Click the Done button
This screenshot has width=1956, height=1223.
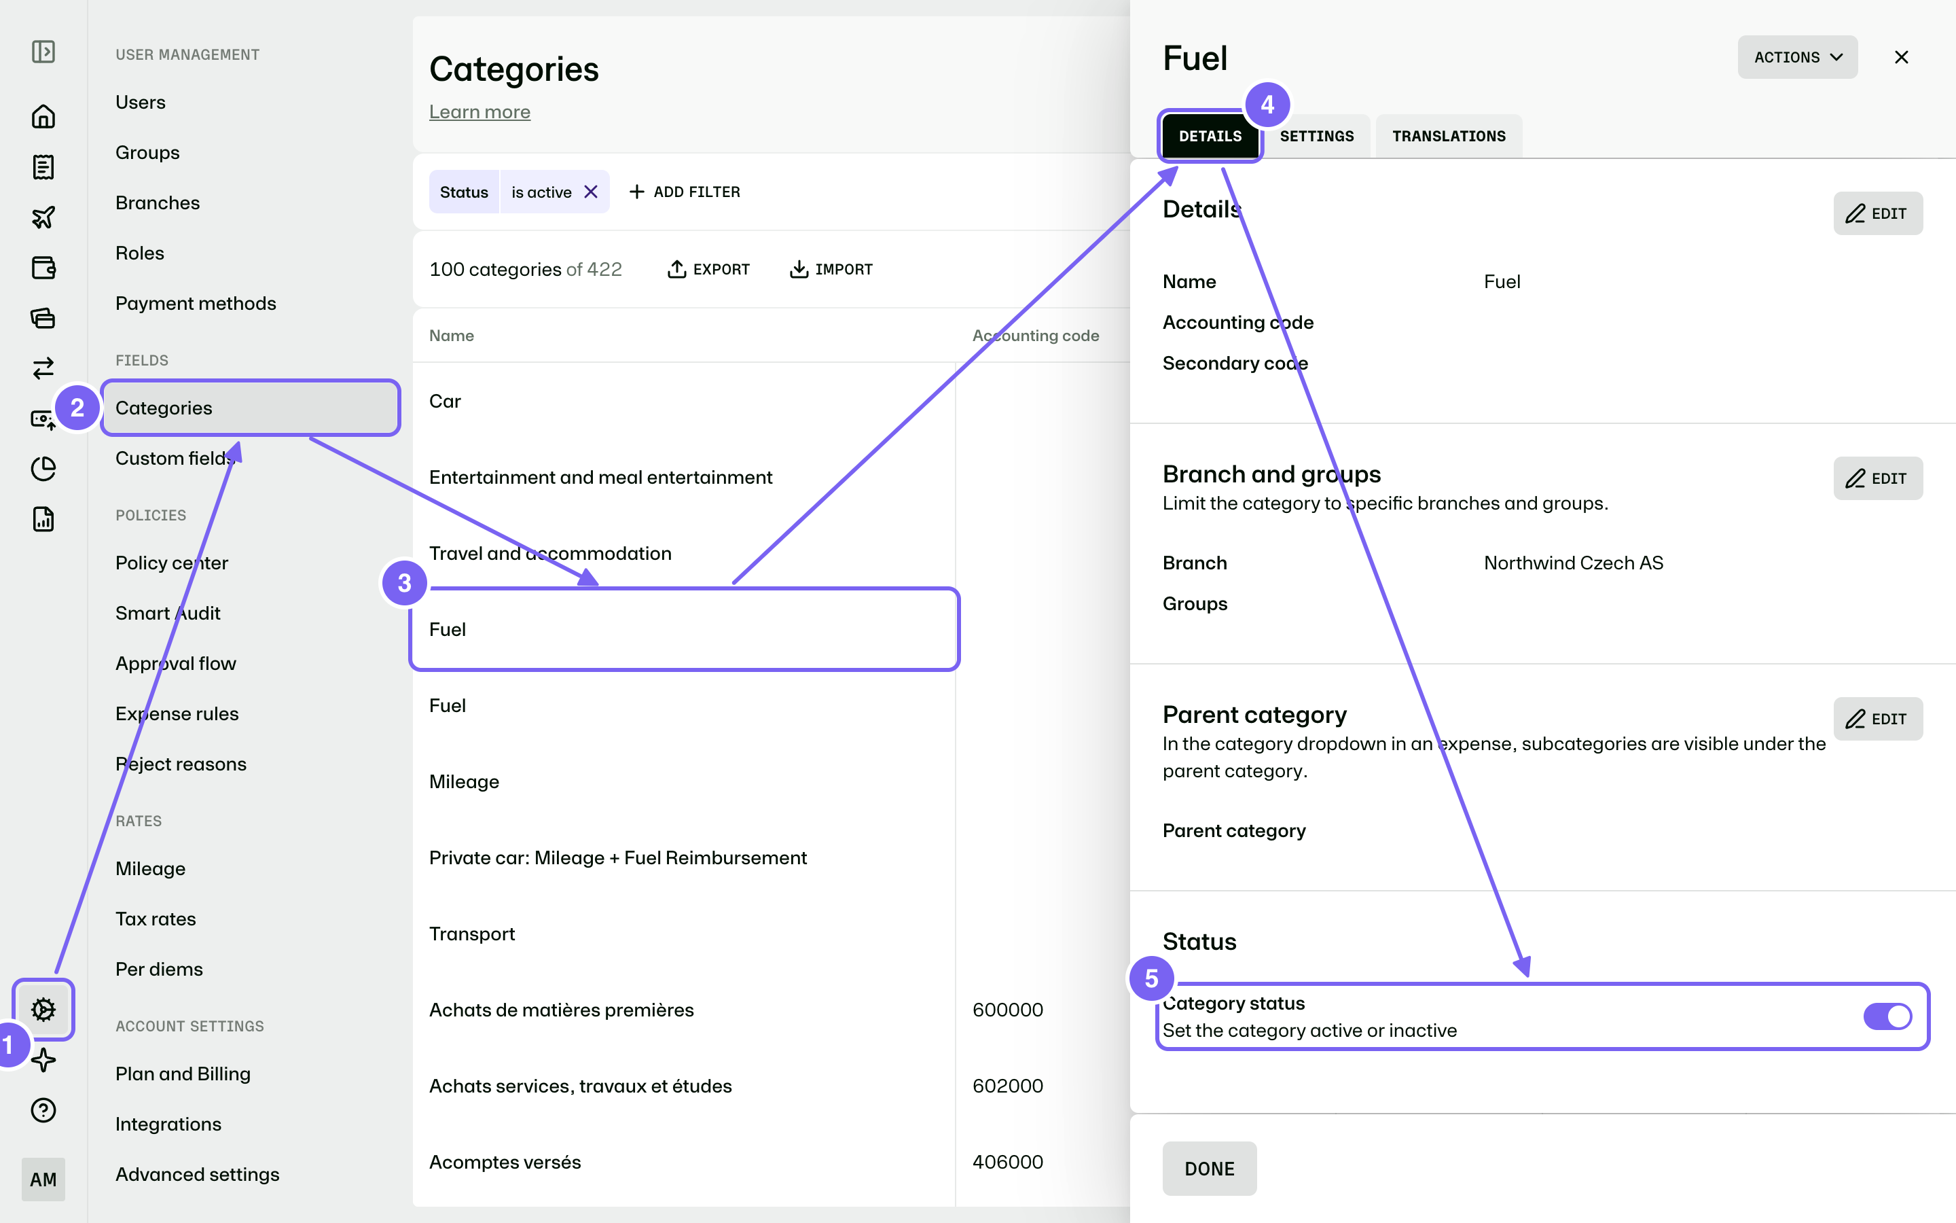1209,1168
